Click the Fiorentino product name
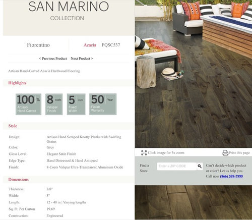The height and width of the screenshot is (220, 252). coord(38,45)
